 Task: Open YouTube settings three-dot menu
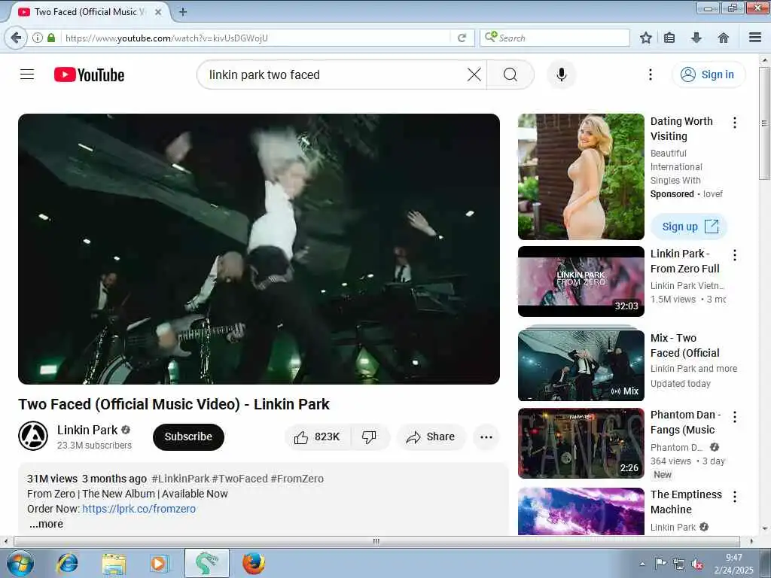[x=650, y=75]
